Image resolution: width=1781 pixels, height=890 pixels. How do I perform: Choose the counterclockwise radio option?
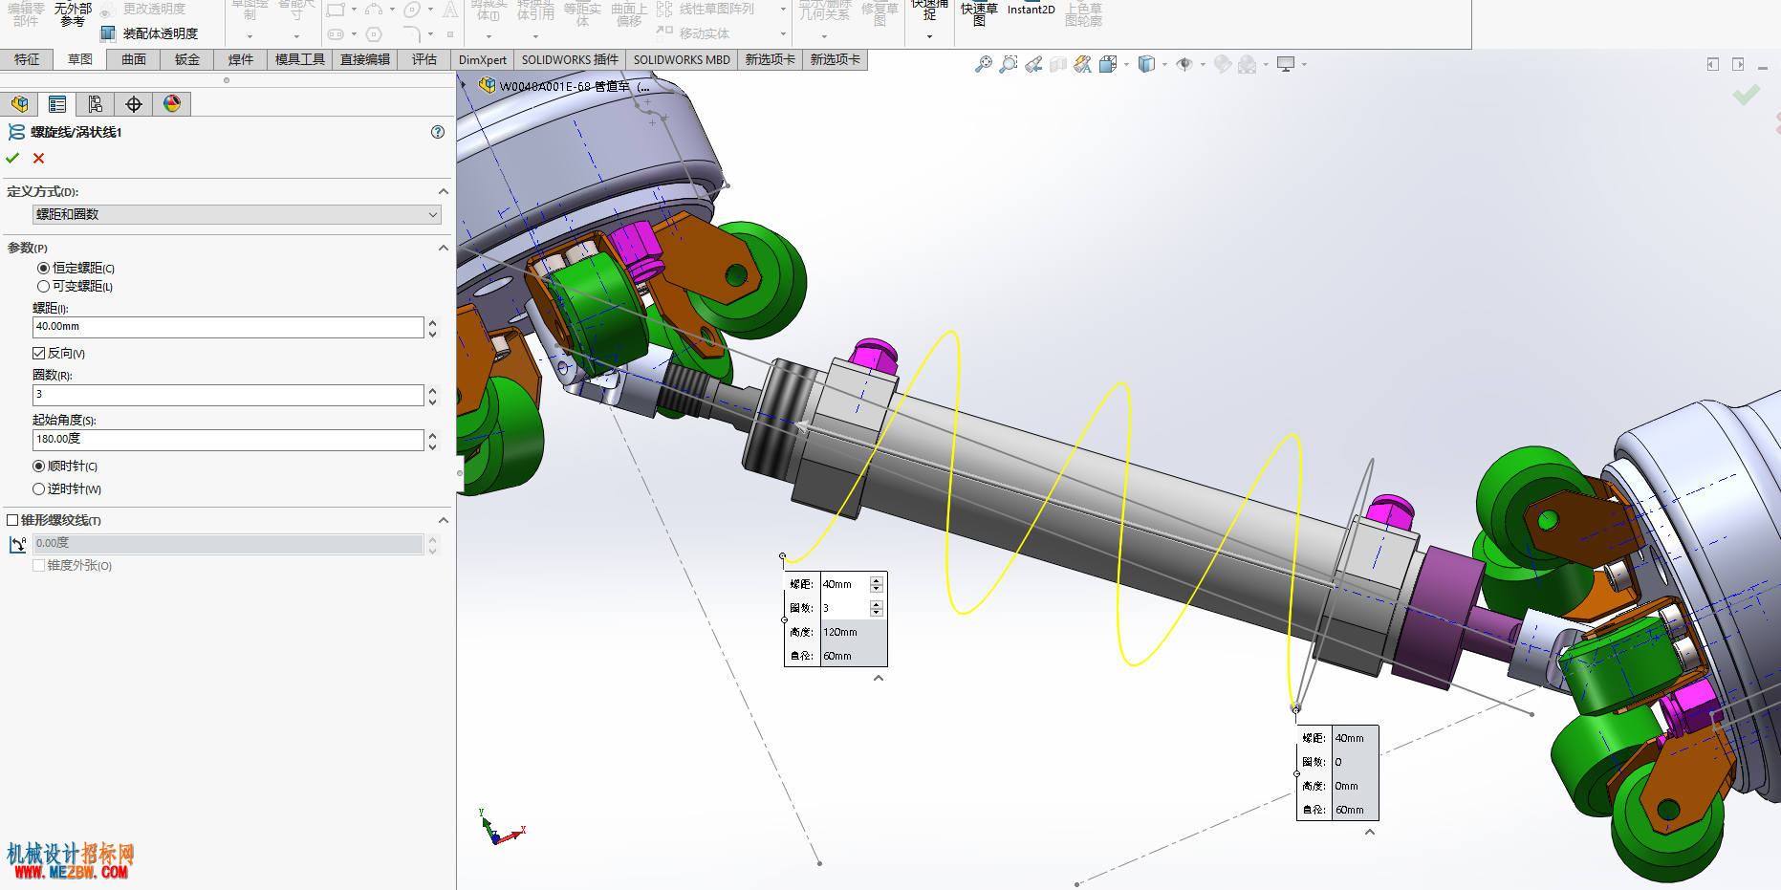tap(39, 489)
